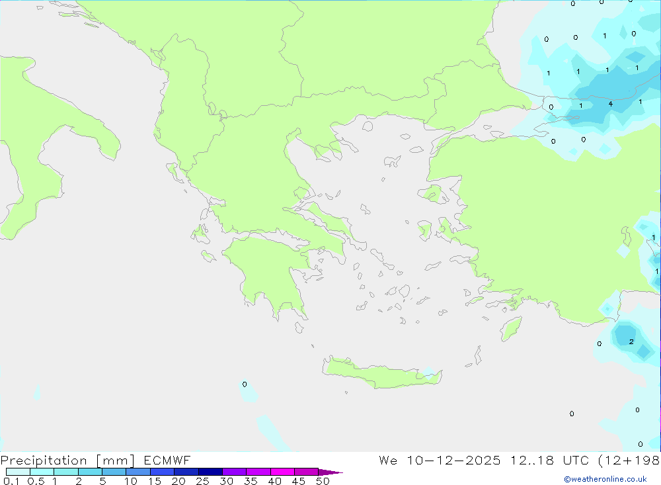Click the "12..18 UTC" time range text
The height and width of the screenshot is (485, 661).
coord(549,461)
